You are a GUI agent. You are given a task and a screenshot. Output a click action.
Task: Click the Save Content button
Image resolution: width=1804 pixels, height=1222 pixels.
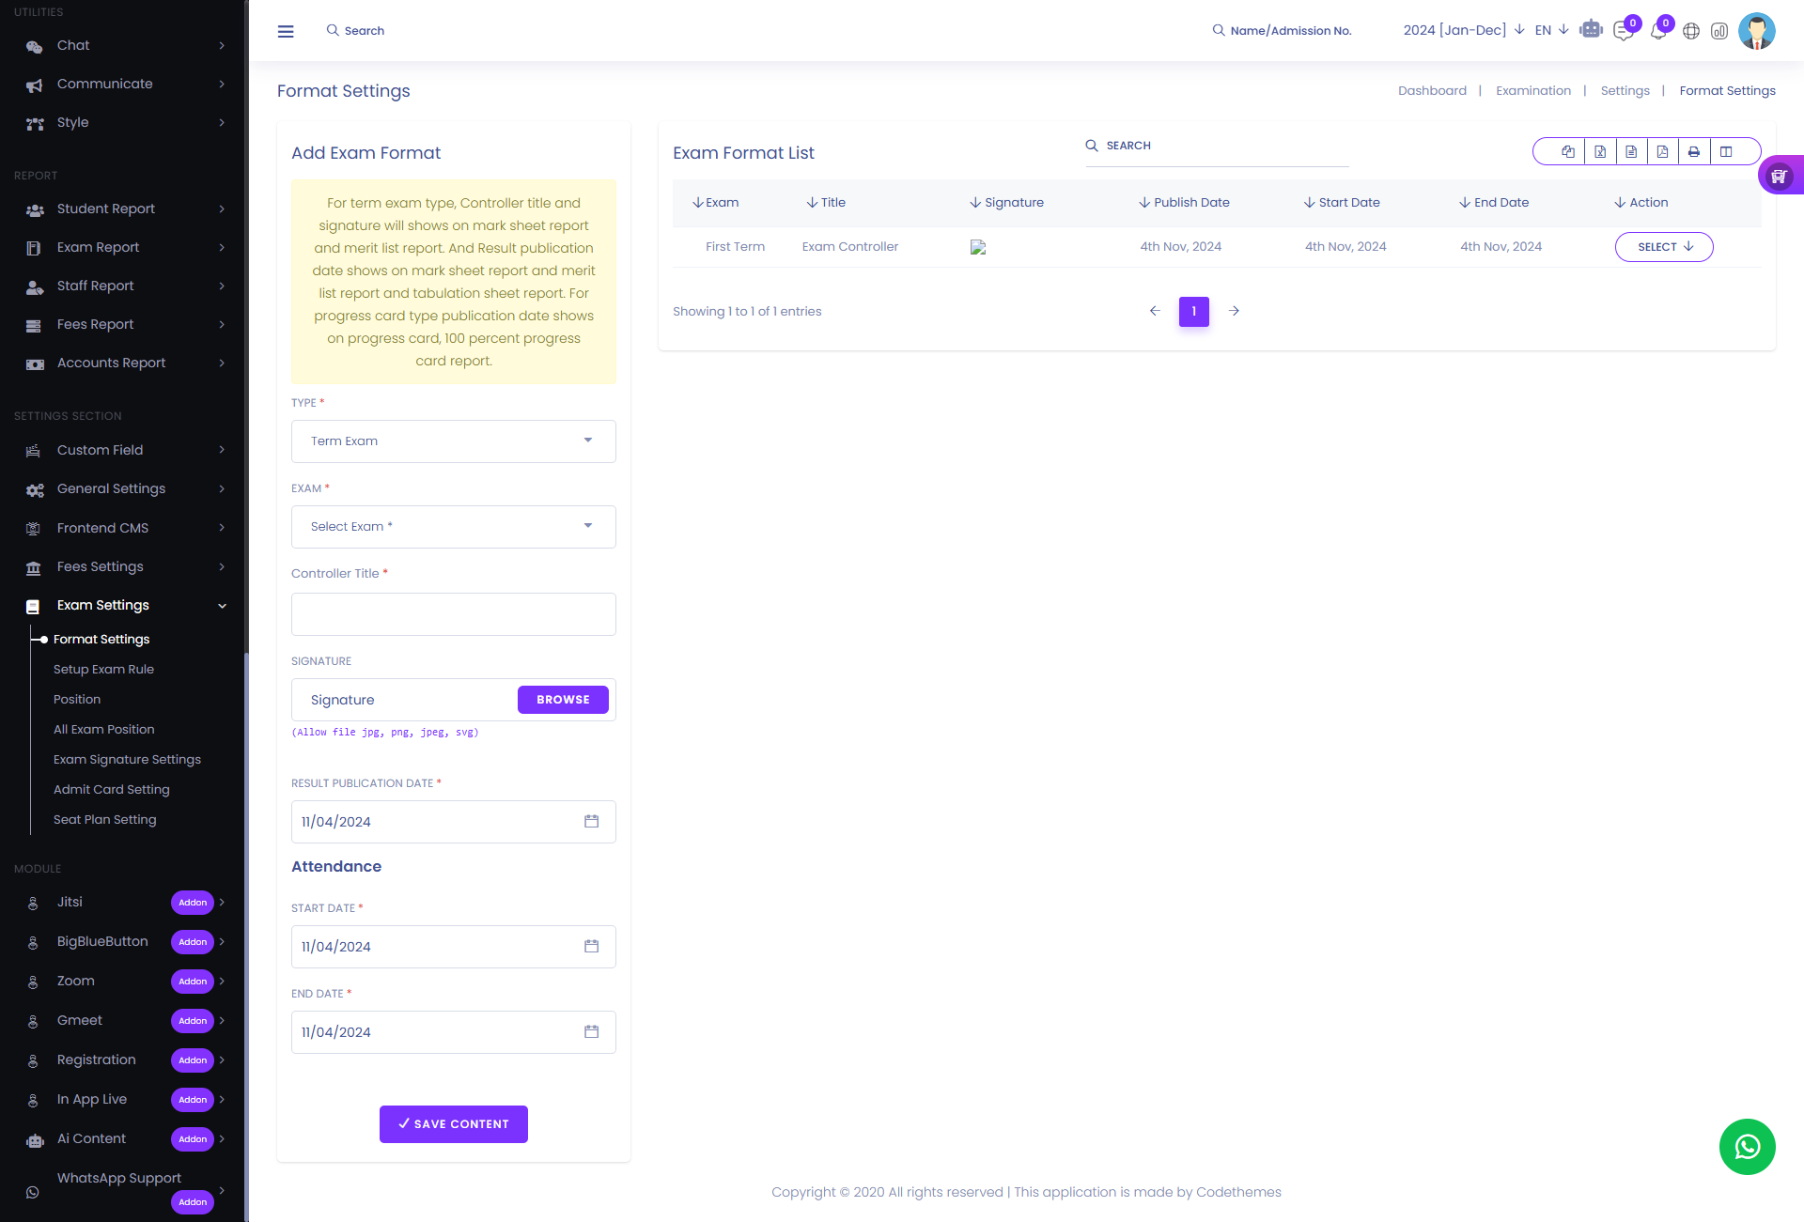click(x=453, y=1123)
